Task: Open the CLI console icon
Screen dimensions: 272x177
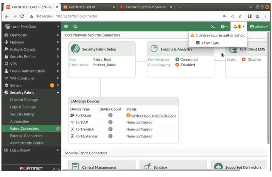Action: pos(213,26)
